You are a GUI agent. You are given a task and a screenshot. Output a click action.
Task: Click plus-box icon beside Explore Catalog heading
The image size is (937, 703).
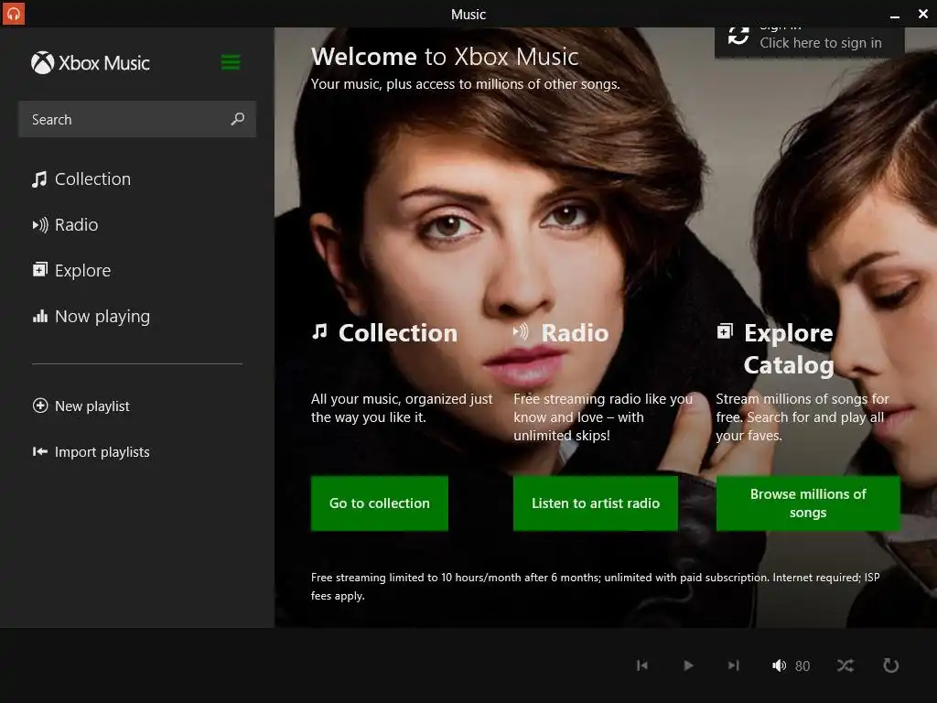[x=725, y=331]
